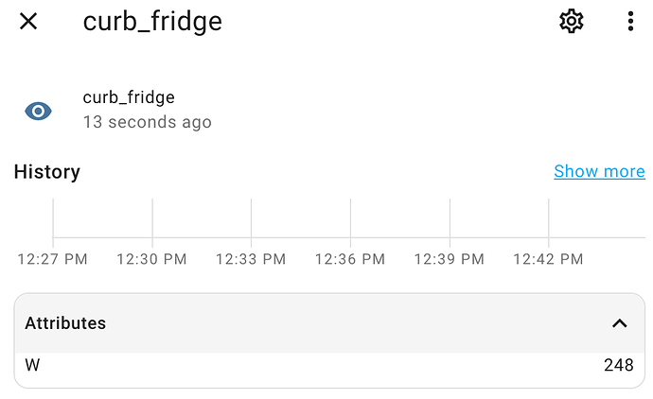Click the 248 attribute value

618,365
